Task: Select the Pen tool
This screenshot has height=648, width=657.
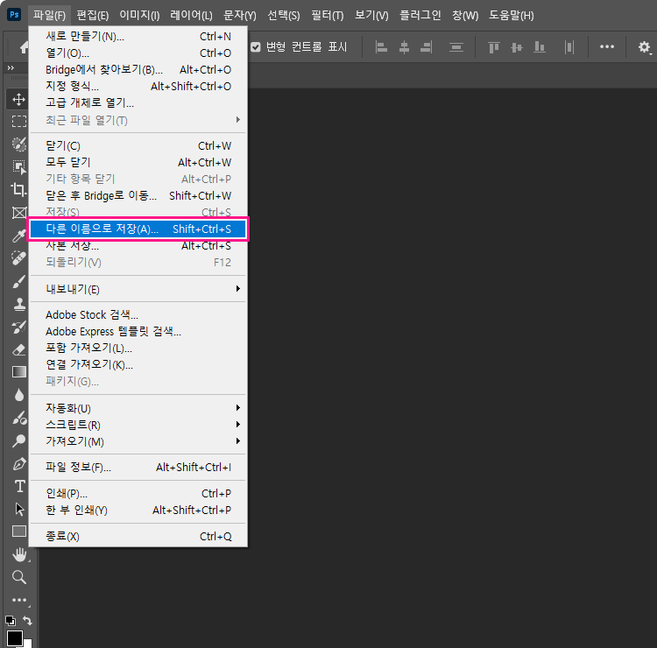Action: click(x=18, y=463)
